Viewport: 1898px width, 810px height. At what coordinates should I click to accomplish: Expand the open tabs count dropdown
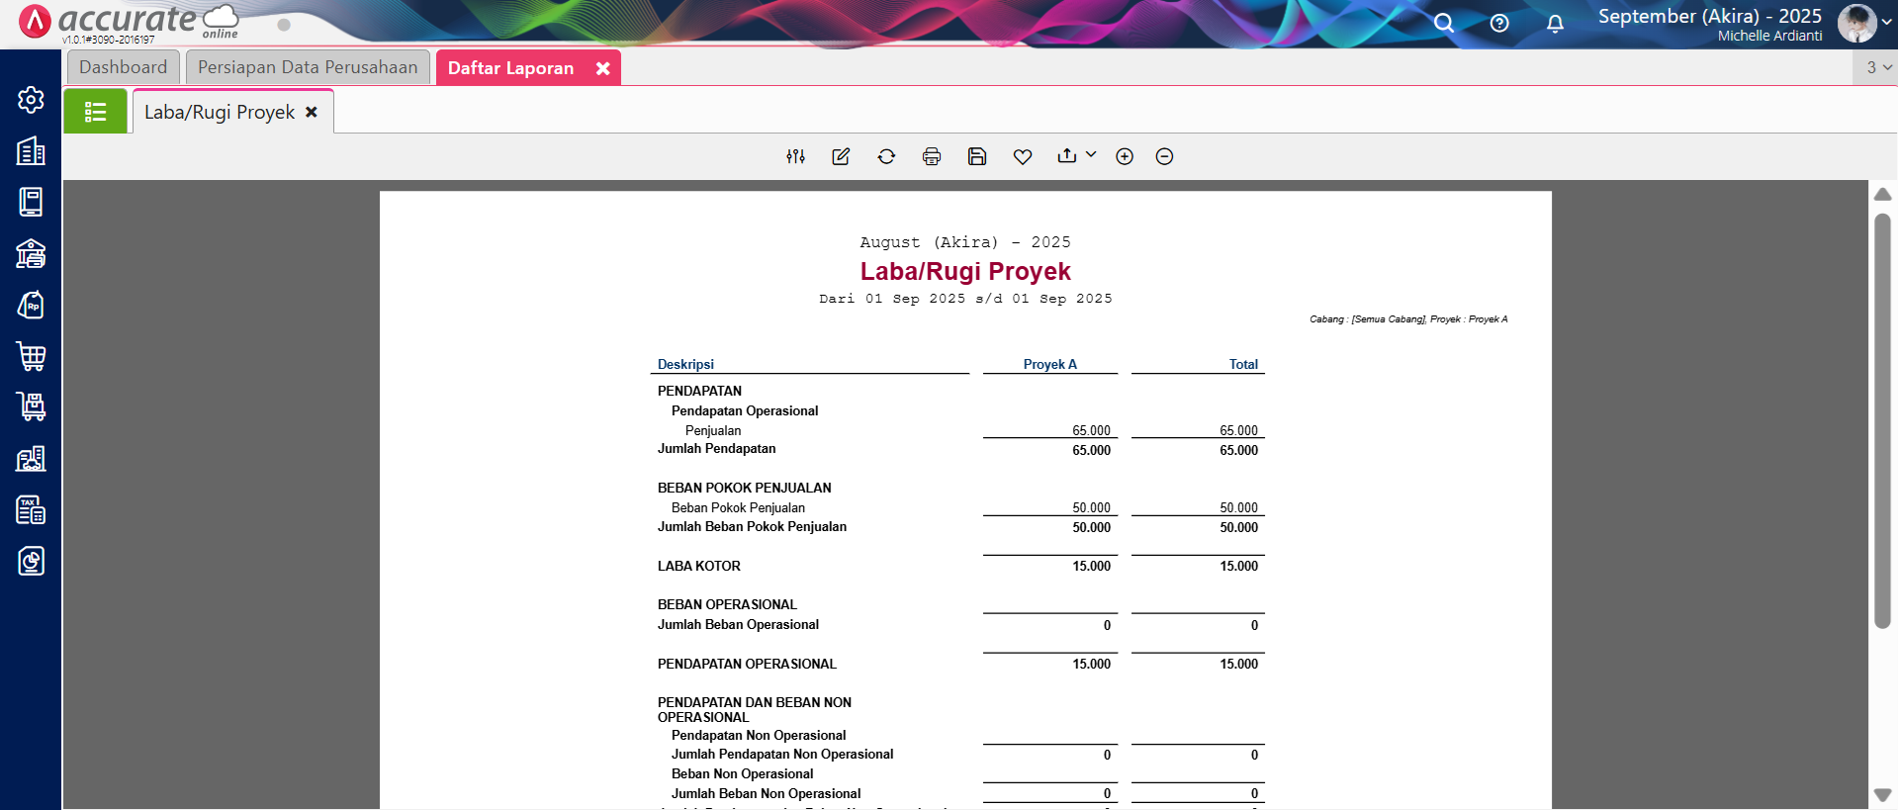coord(1878,67)
